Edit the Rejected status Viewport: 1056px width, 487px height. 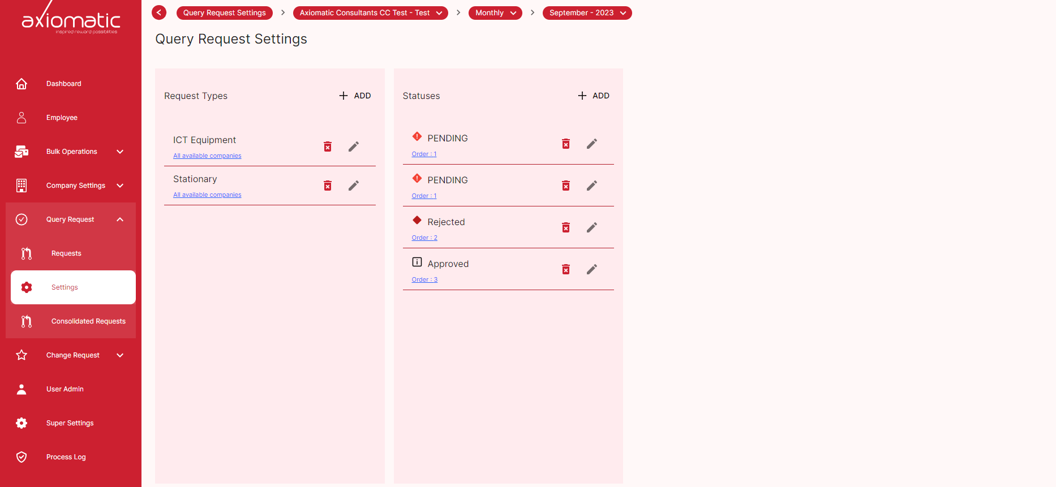(x=592, y=227)
